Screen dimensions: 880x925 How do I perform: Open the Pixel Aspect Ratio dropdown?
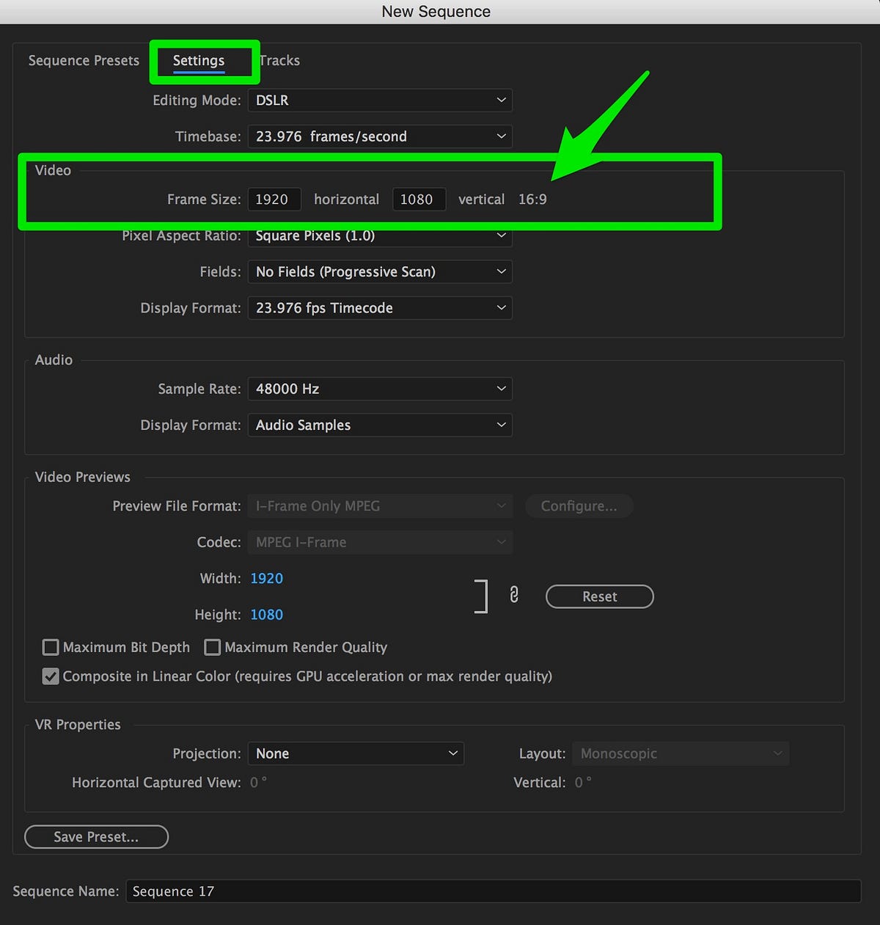click(x=379, y=235)
